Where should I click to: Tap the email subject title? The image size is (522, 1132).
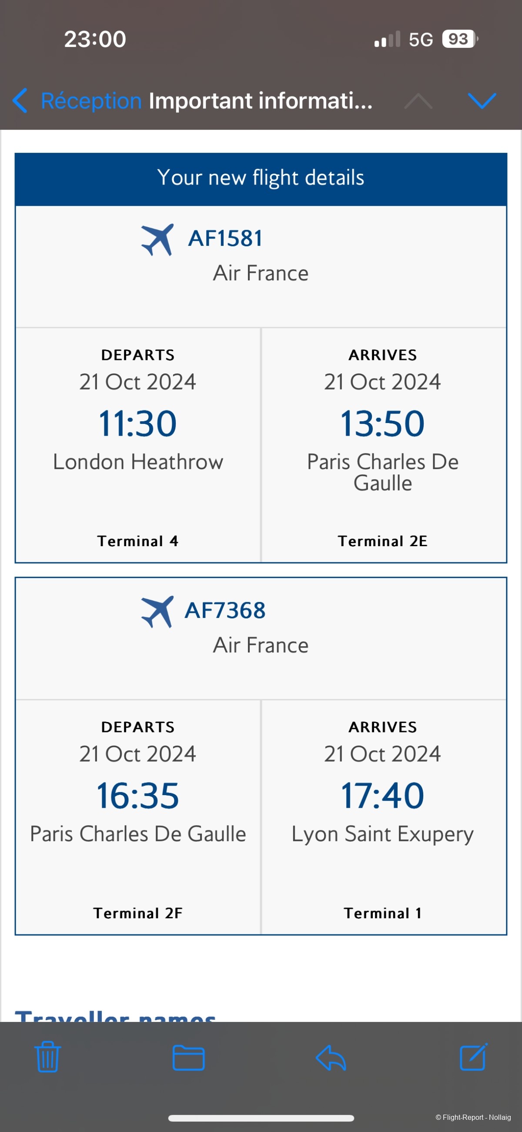click(260, 101)
